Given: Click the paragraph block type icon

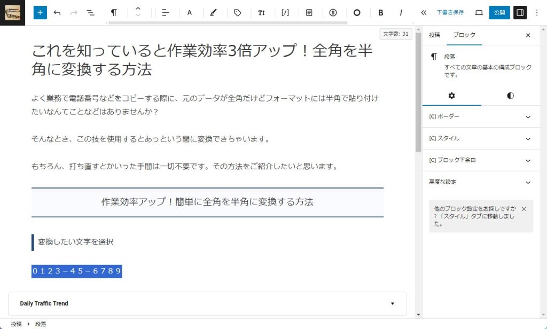Looking at the screenshot, I should (114, 12).
